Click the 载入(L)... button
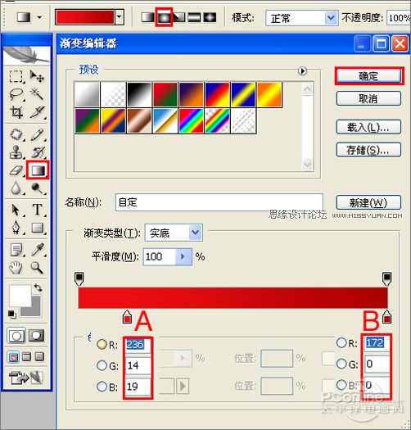411x430 pixels. pyautogui.click(x=368, y=127)
